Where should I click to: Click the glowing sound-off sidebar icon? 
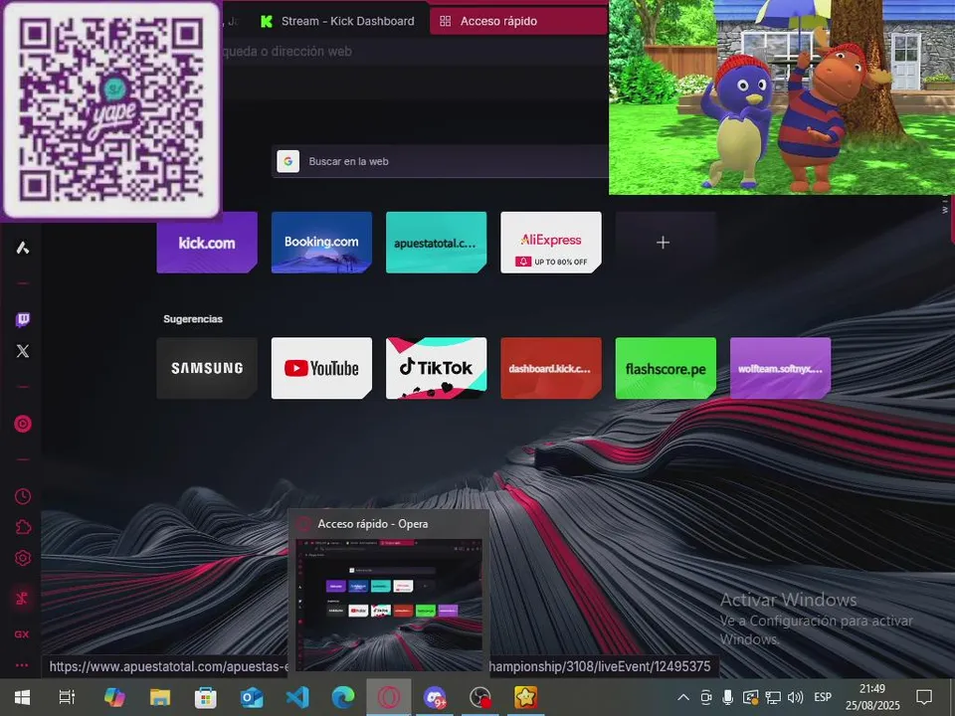(22, 599)
